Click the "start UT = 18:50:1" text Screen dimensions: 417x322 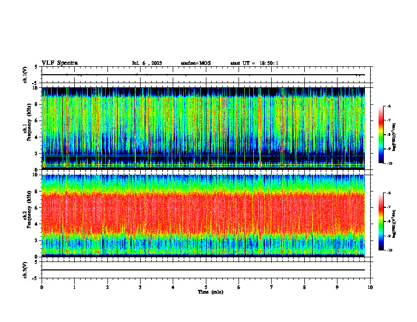[254, 63]
